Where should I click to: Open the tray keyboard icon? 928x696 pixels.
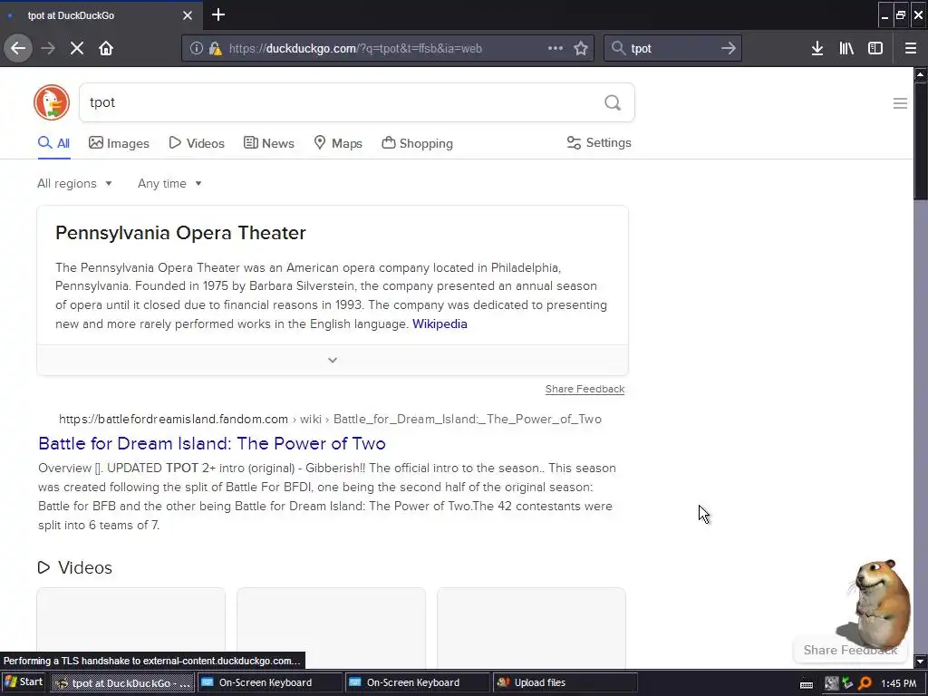[x=806, y=684]
